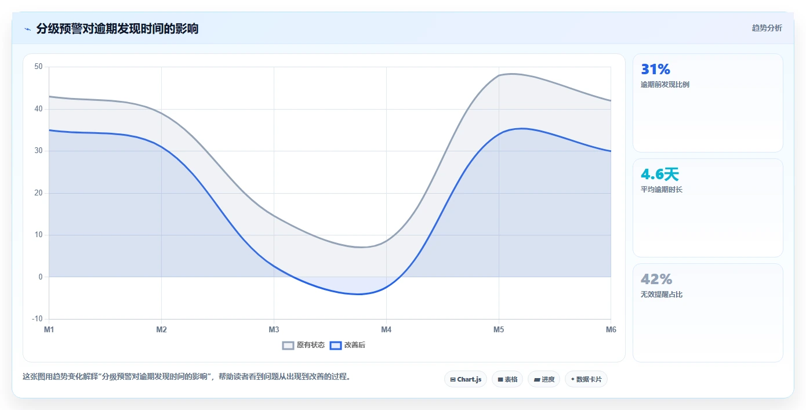
Task: Click the chart description text below the chart
Action: pos(187,376)
